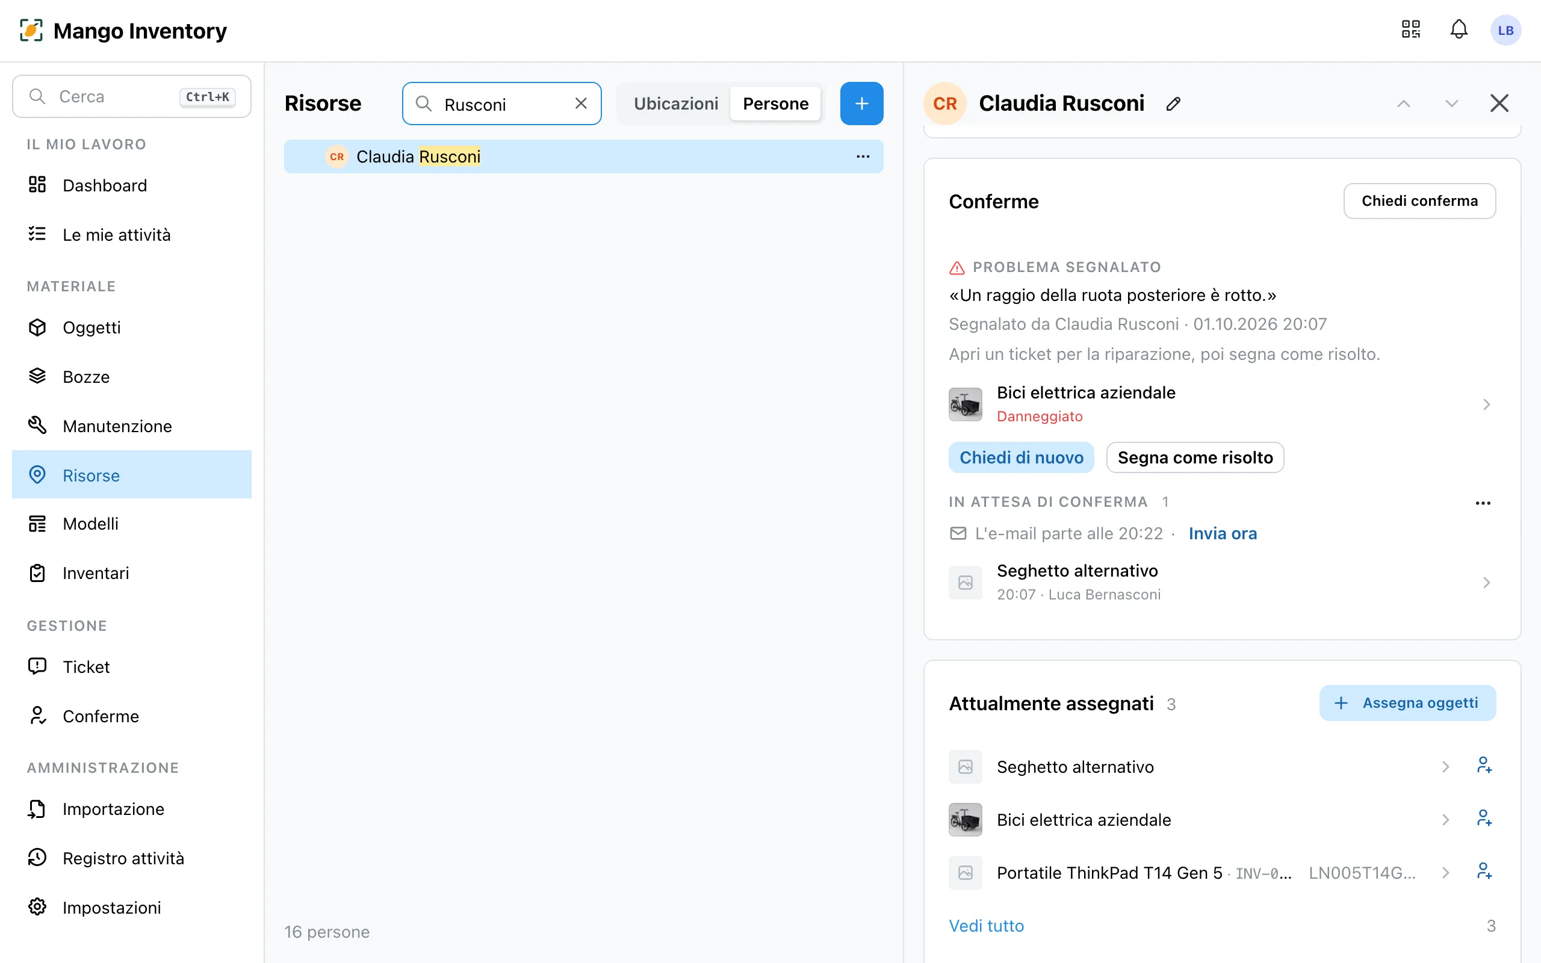Click Segna come risolto

point(1195,457)
